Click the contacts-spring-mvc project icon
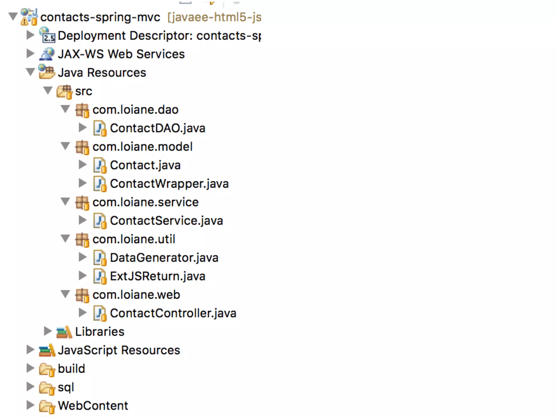The width and height of the screenshot is (557, 418). [x=29, y=17]
